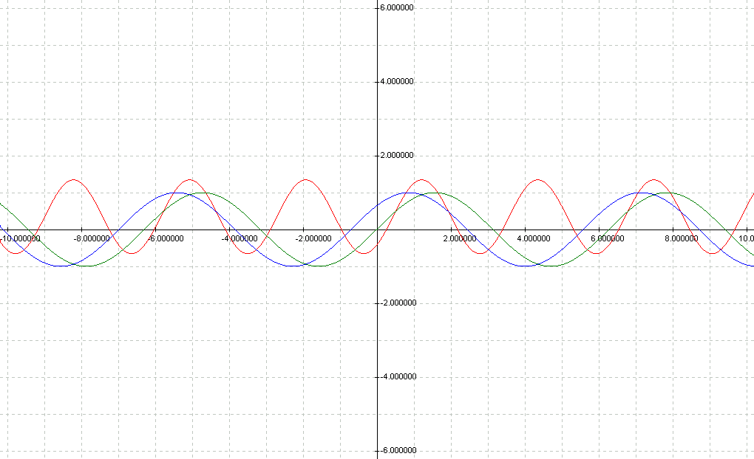Click the 2.000000 label on the vertical axis
This screenshot has width=754, height=459.
coord(396,155)
